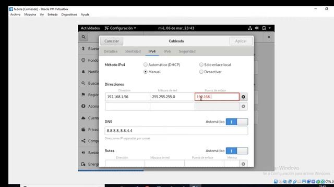Image resolution: width=334 pixels, height=187 pixels.
Task: Click the Aplicar button
Action: click(241, 41)
